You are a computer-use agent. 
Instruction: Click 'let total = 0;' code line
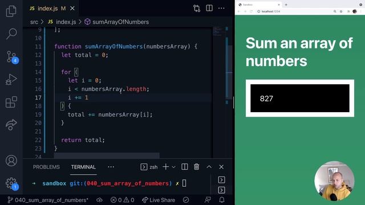pos(85,55)
